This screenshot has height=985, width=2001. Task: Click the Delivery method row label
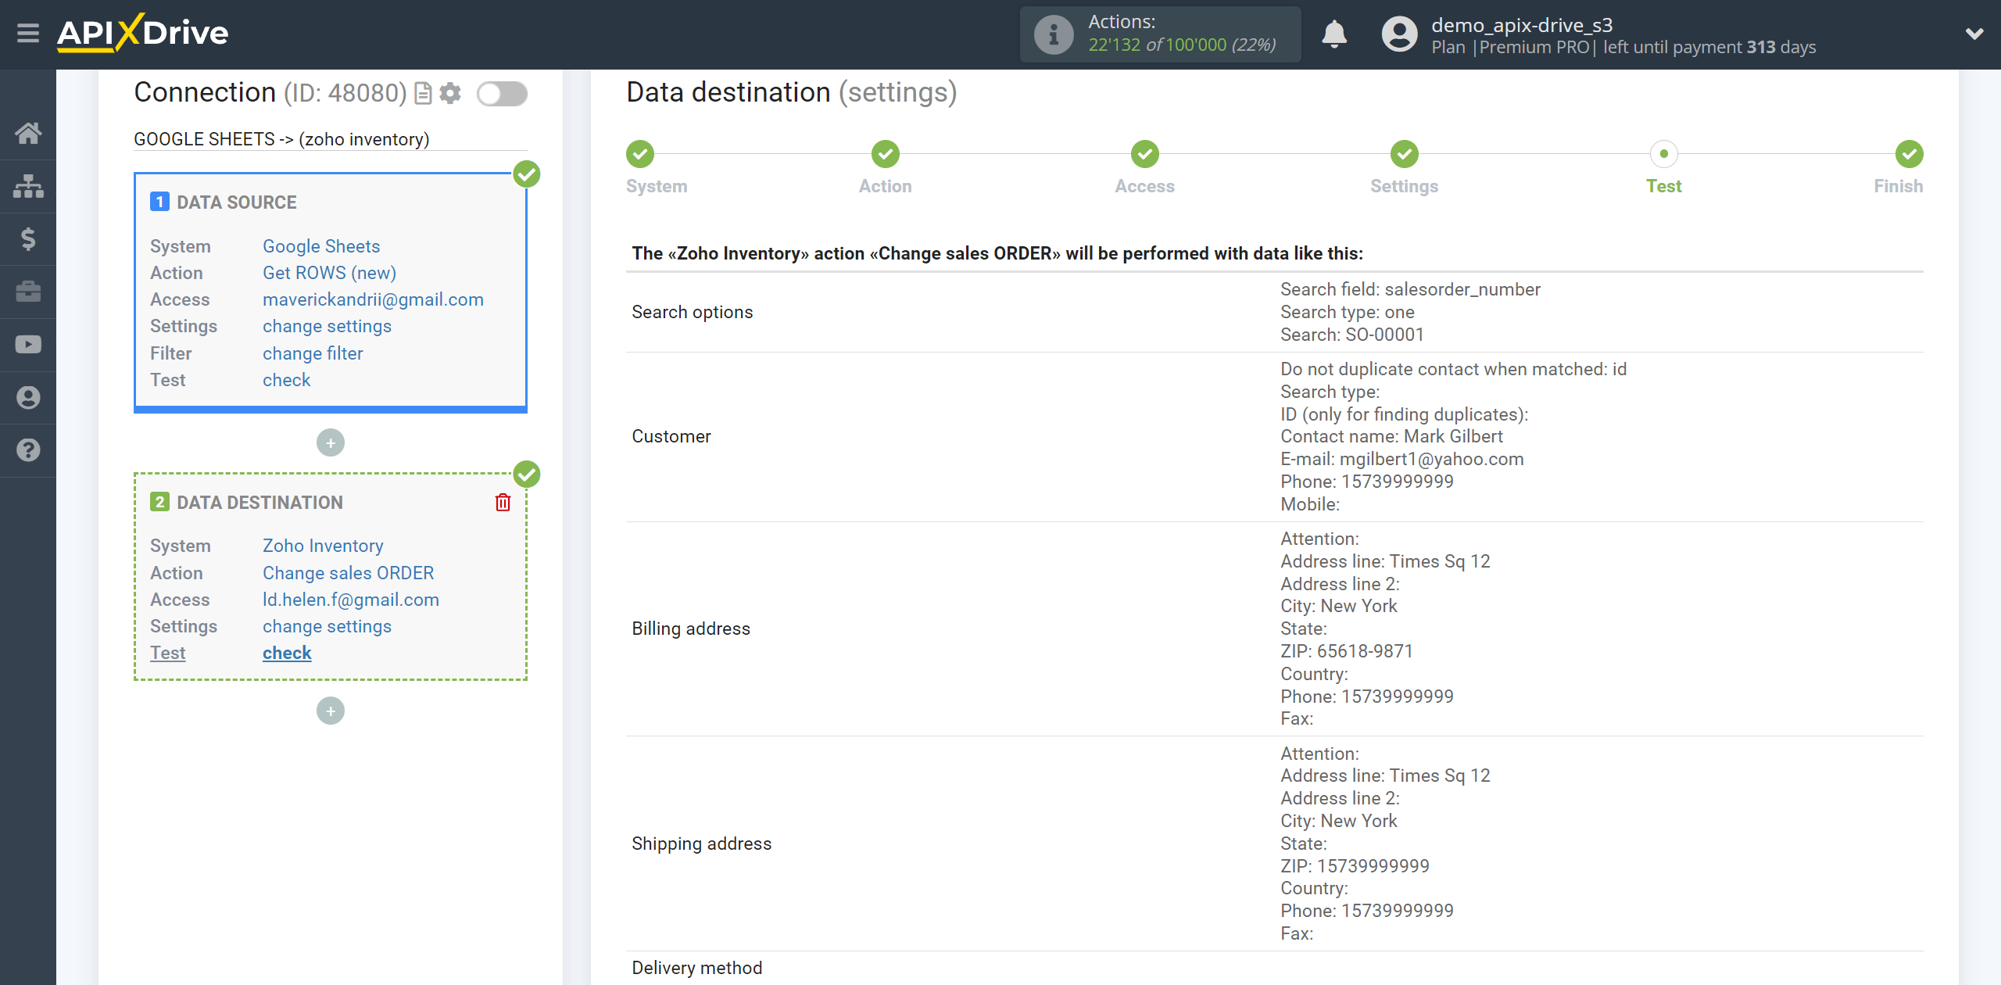point(696,968)
